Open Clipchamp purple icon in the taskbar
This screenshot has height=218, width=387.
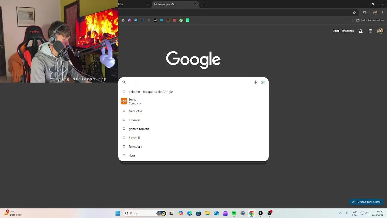click(x=225, y=213)
